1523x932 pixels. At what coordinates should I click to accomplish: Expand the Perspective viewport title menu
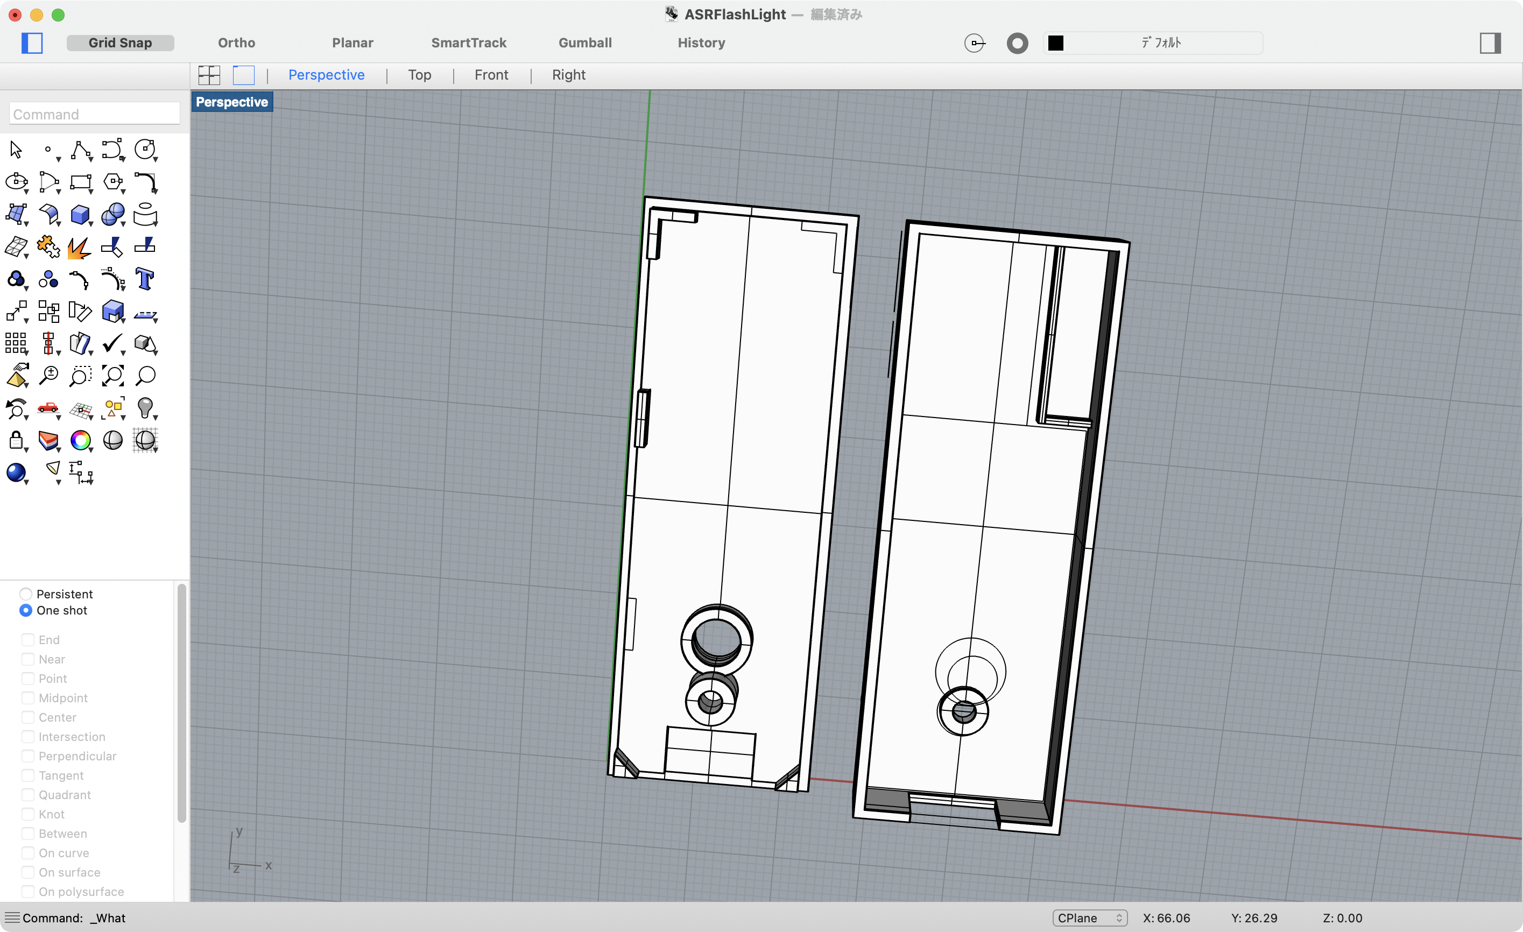232,102
